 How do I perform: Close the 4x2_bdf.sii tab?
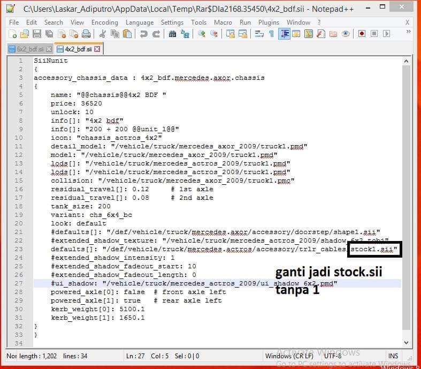97,49
